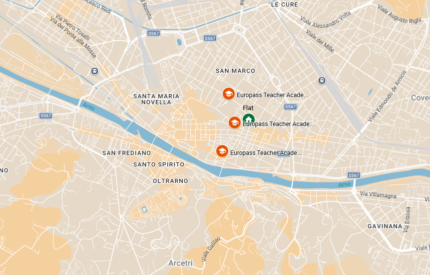Click the SANTA MARIA NOVELLA district label
The height and width of the screenshot is (275, 430).
(156, 99)
